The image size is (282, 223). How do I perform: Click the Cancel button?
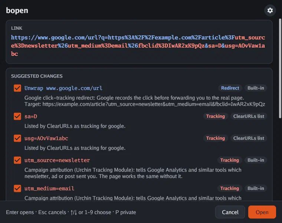(x=230, y=212)
